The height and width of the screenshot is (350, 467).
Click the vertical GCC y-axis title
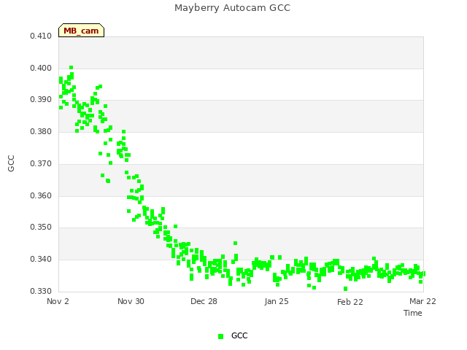click(x=11, y=163)
